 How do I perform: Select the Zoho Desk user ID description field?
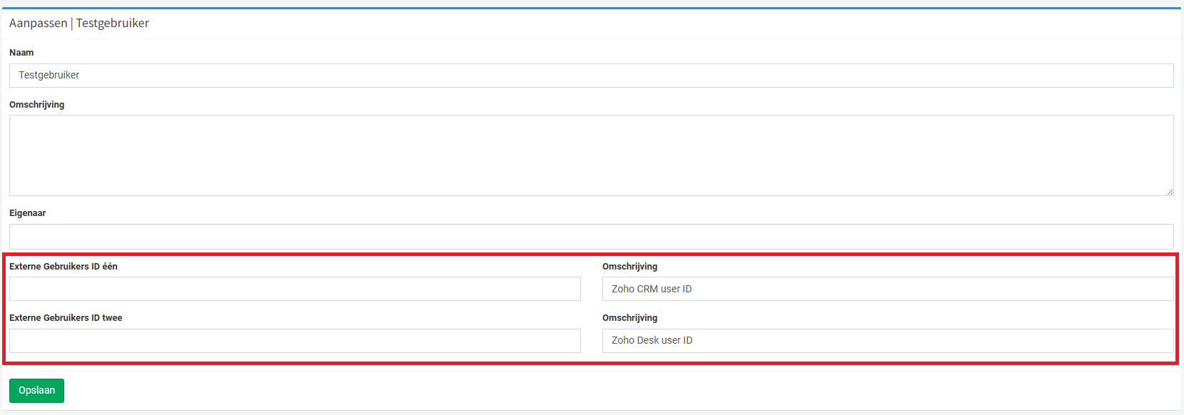888,341
